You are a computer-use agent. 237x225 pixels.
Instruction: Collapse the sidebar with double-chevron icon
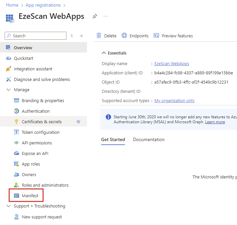click(x=81, y=36)
